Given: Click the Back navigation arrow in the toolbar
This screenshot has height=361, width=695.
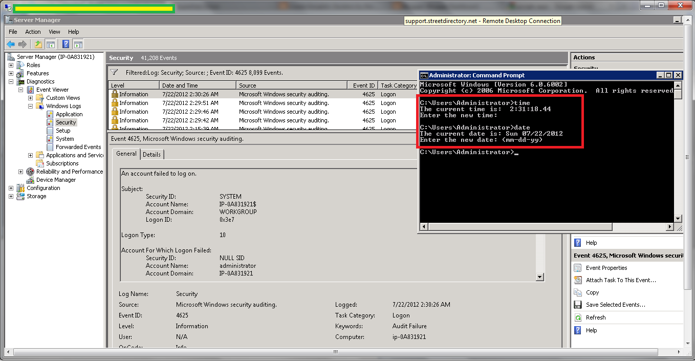Looking at the screenshot, I should (10, 44).
